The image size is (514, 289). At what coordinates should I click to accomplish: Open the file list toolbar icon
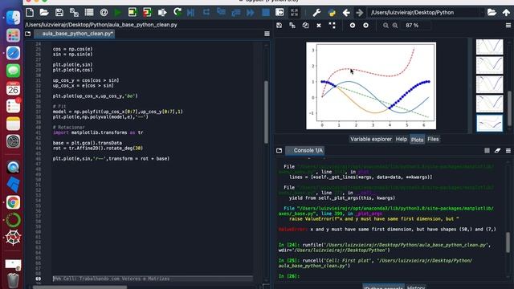click(x=89, y=13)
